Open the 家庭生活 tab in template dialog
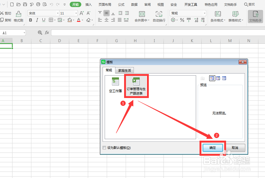The image size is (265, 178). tap(124, 70)
